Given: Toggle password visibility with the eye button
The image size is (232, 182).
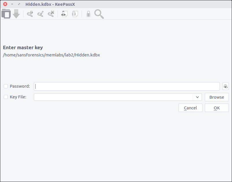Looking at the screenshot, I should (225, 86).
